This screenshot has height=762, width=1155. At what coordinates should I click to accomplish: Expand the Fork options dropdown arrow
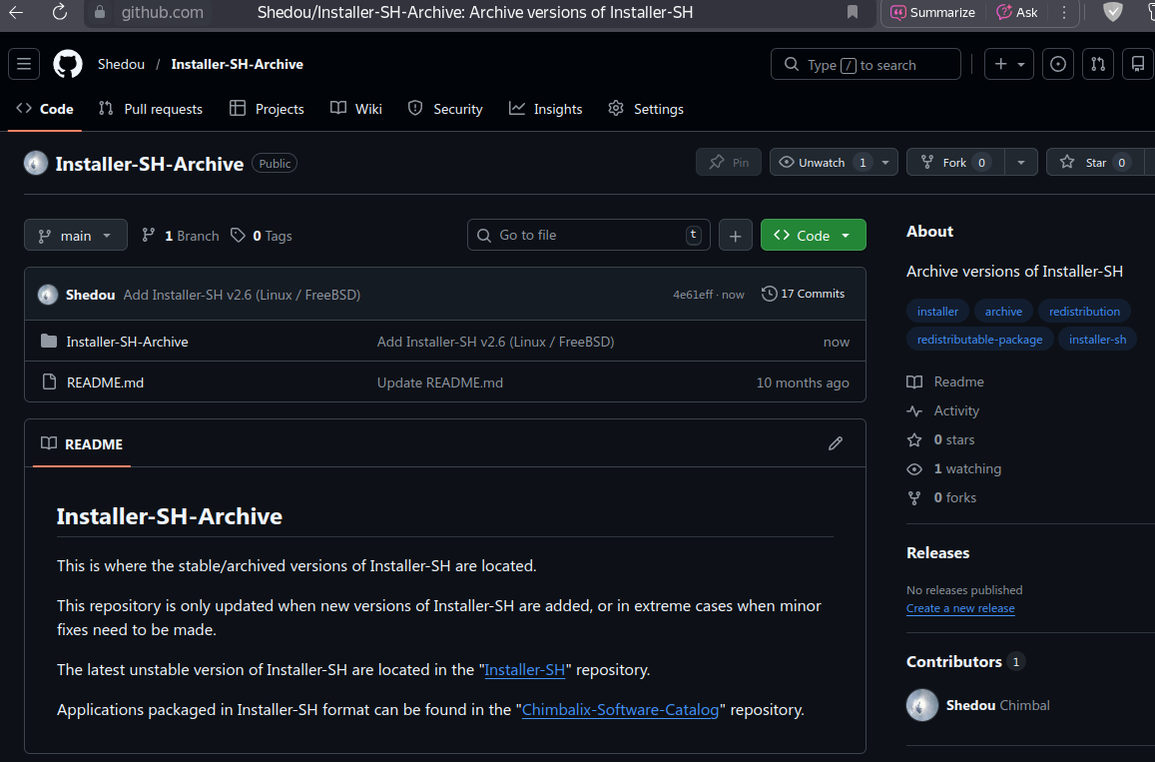pyautogui.click(x=1021, y=162)
